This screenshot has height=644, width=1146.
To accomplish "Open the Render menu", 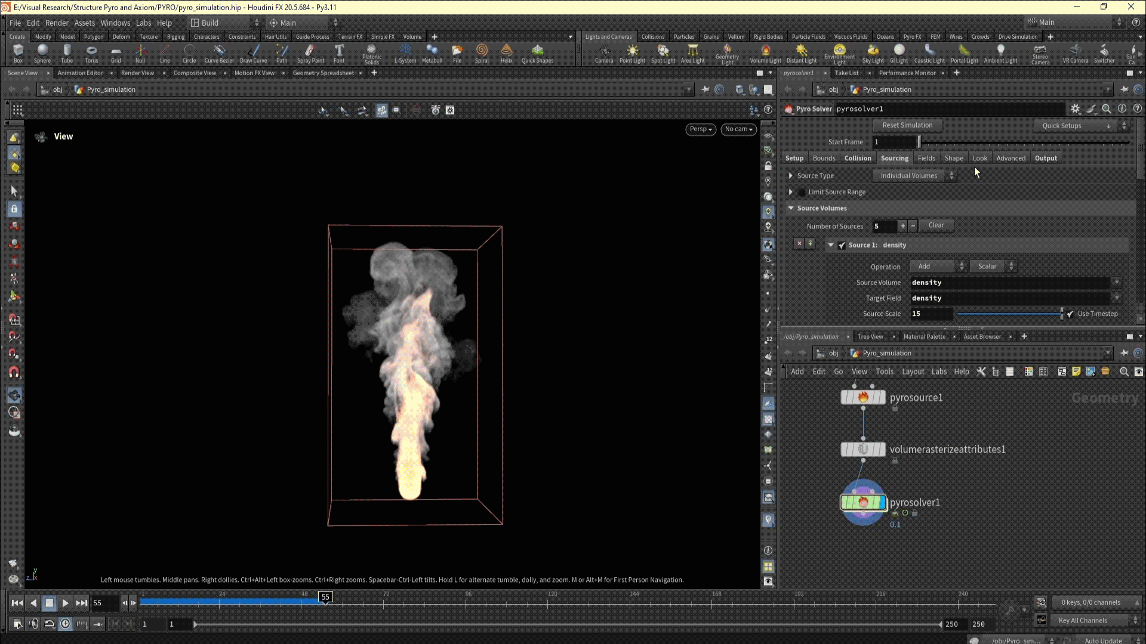I will [x=57, y=23].
